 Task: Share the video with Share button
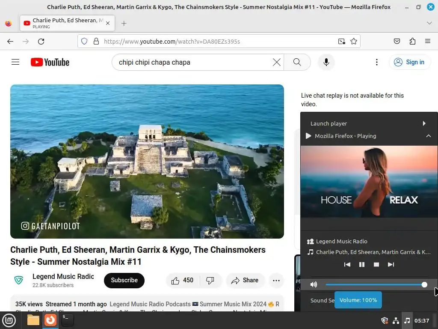point(245,280)
